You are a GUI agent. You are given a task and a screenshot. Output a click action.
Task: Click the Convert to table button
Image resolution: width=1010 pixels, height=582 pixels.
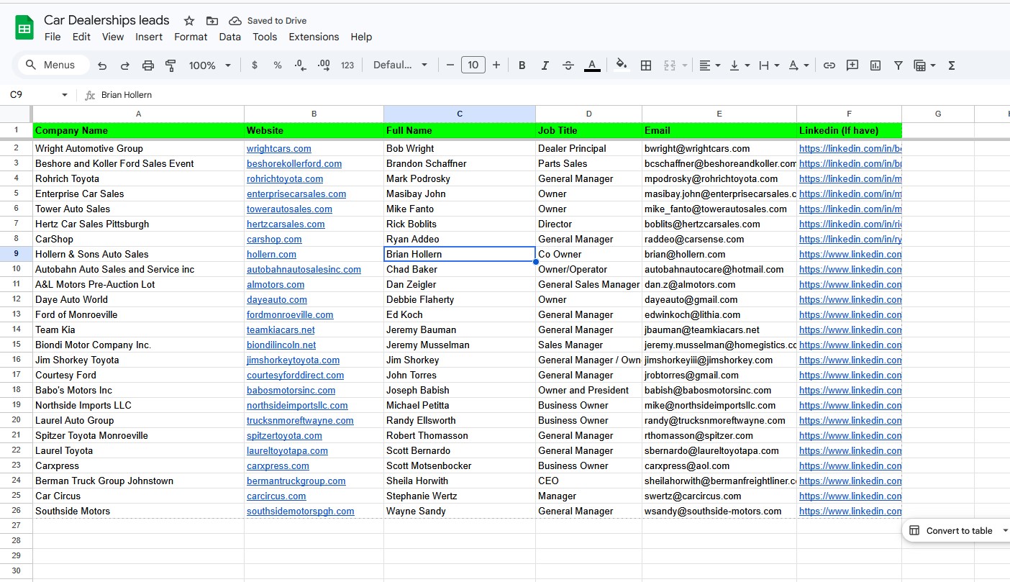(x=952, y=531)
